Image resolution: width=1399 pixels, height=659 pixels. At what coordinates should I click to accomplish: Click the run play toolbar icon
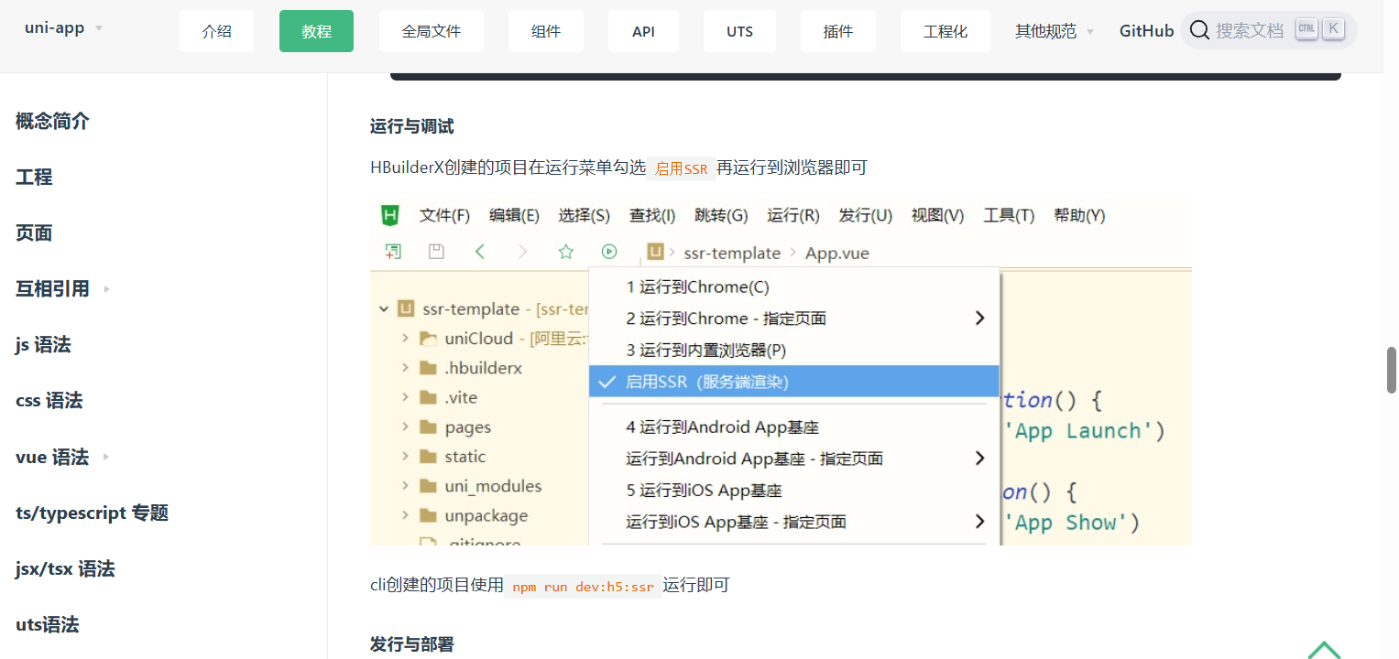(x=609, y=252)
